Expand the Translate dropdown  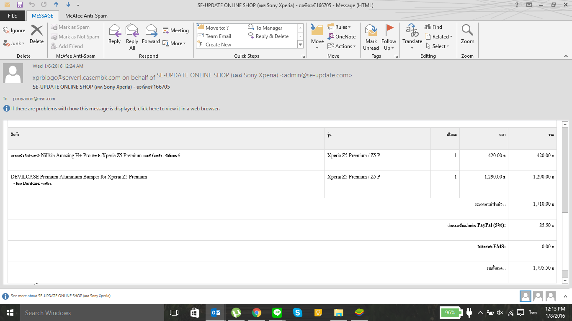pyautogui.click(x=412, y=37)
